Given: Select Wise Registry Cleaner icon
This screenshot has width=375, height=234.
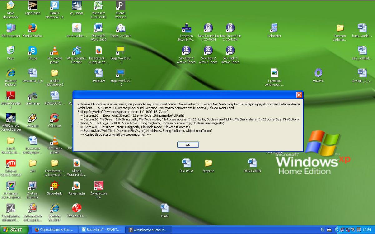Looking at the screenshot, I should (x=77, y=55).
